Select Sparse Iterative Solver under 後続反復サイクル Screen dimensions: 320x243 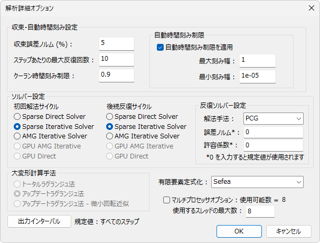pos(110,127)
